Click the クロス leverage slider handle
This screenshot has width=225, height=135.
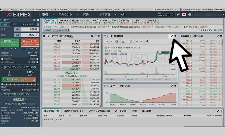pos(2,84)
